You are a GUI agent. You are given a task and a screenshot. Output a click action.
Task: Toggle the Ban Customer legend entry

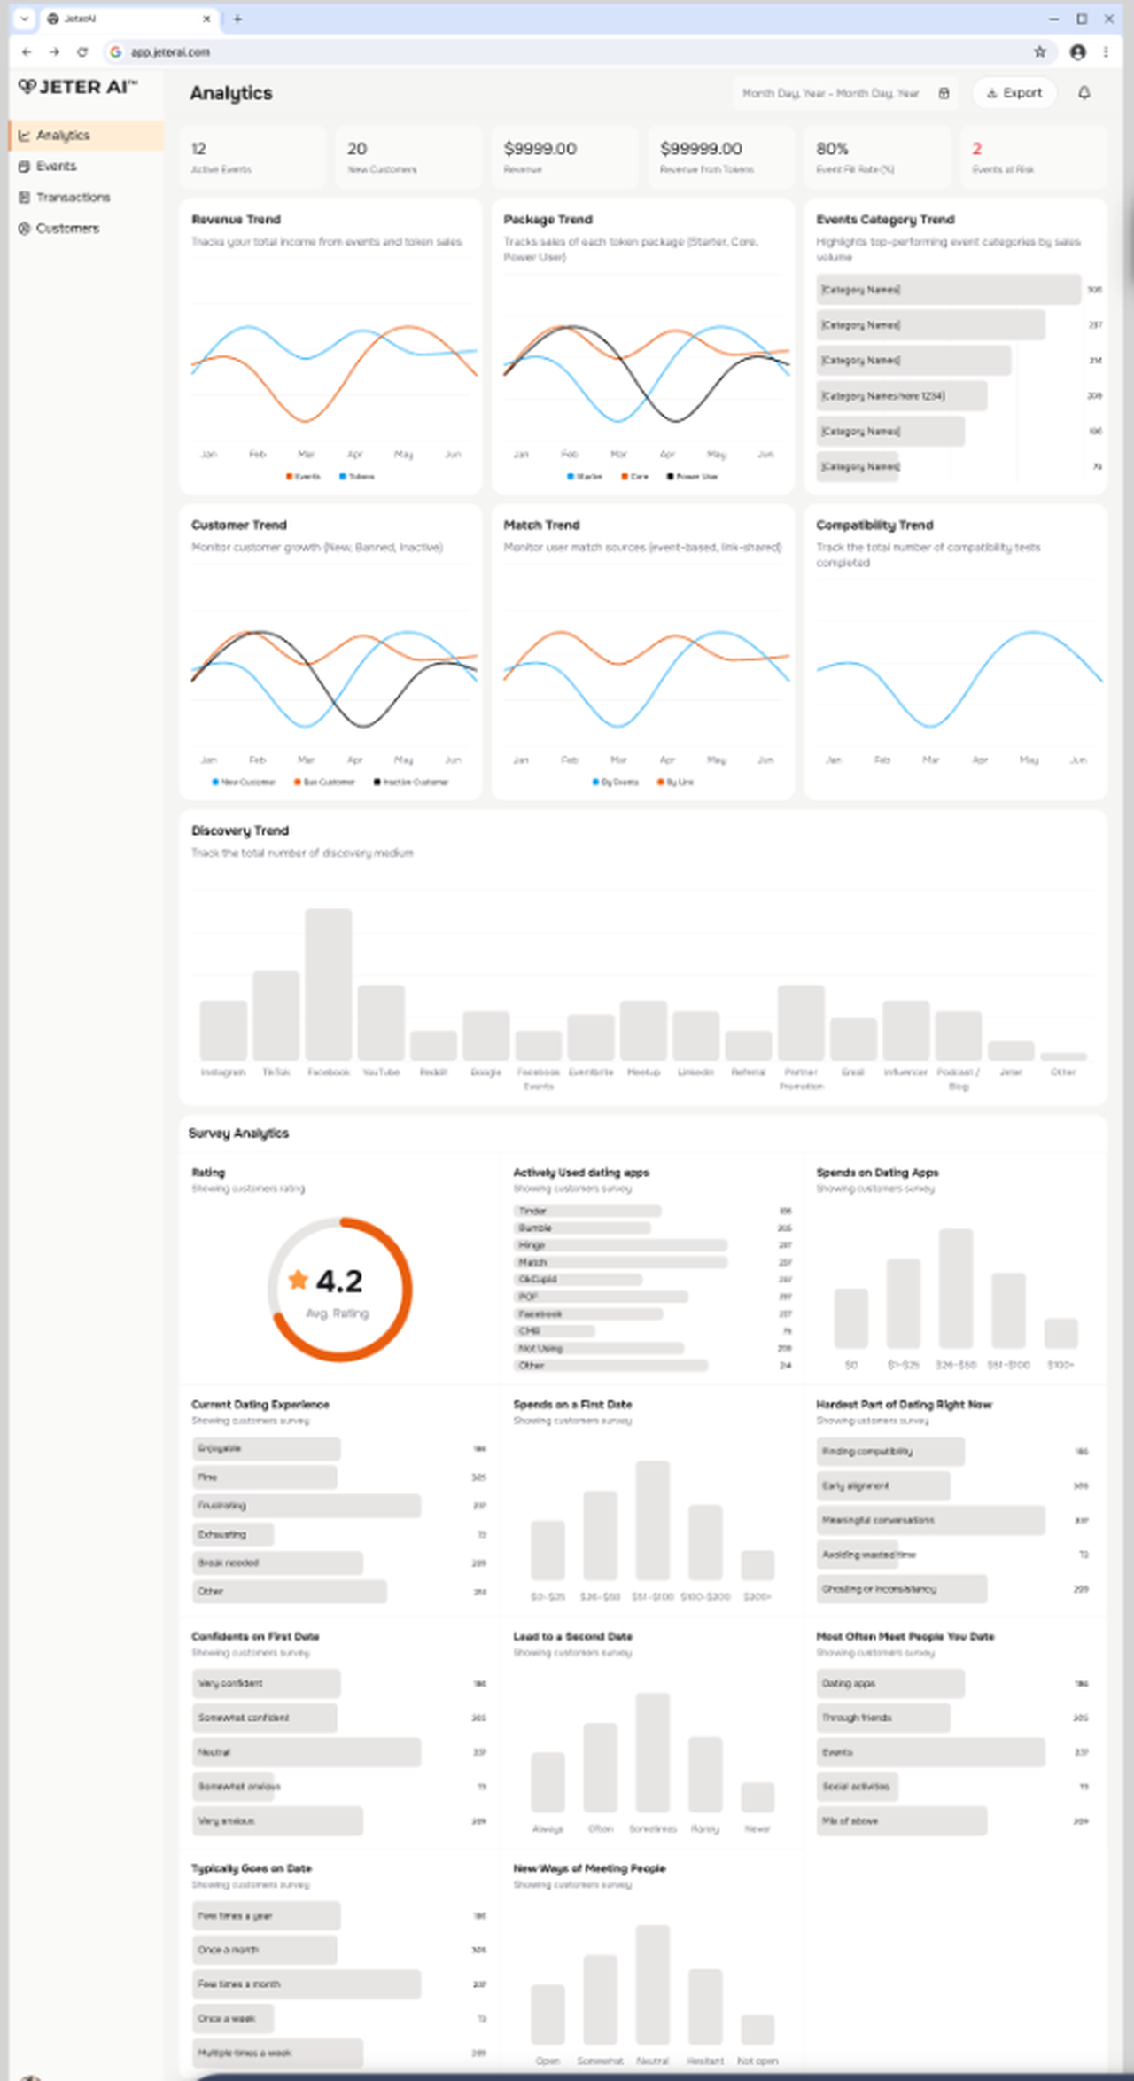pos(324,783)
